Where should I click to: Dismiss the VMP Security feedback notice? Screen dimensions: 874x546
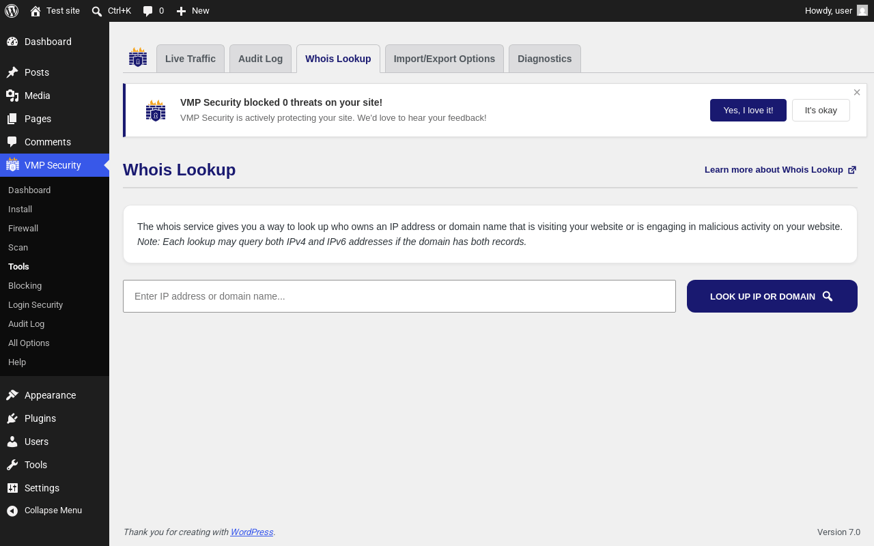[x=857, y=92]
